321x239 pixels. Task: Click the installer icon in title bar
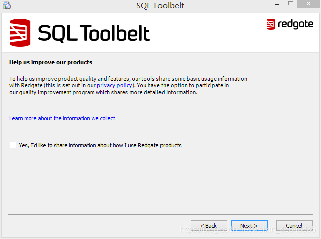[7, 5]
